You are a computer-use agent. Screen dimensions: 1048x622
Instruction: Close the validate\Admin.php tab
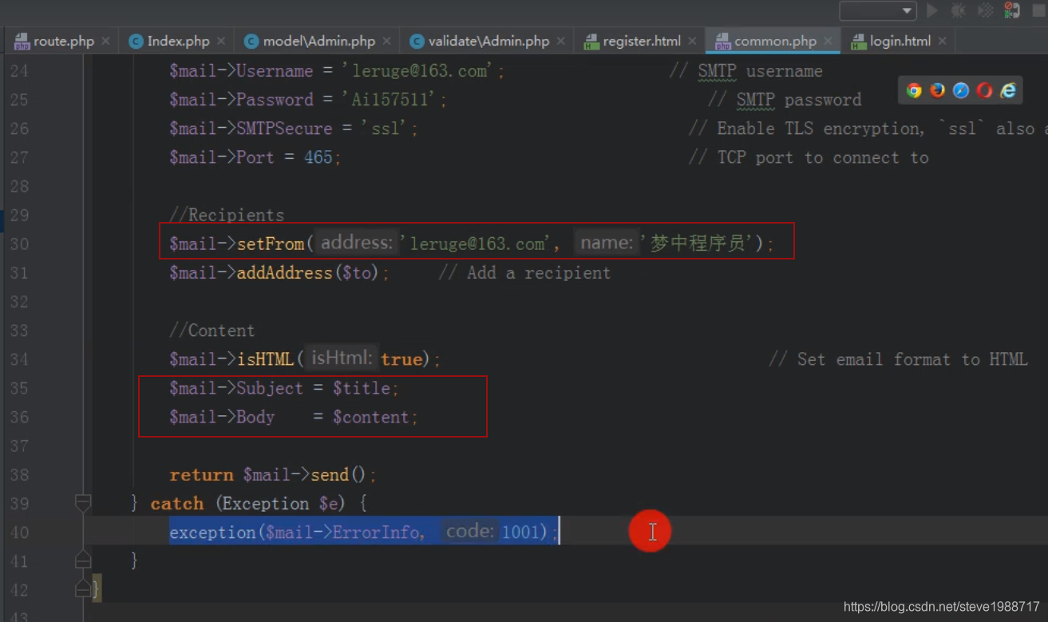561,41
